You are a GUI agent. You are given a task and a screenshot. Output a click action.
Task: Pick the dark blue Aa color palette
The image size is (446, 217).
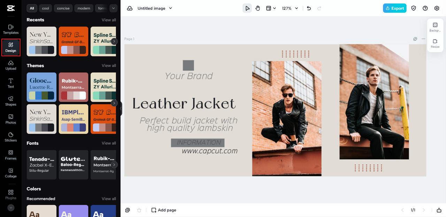[x=103, y=211]
